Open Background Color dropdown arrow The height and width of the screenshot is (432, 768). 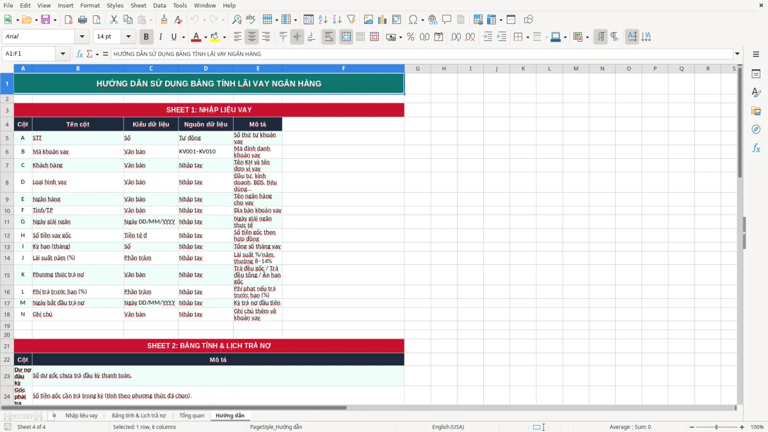(x=224, y=37)
